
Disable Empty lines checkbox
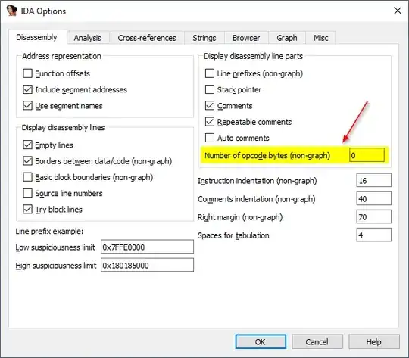28,145
